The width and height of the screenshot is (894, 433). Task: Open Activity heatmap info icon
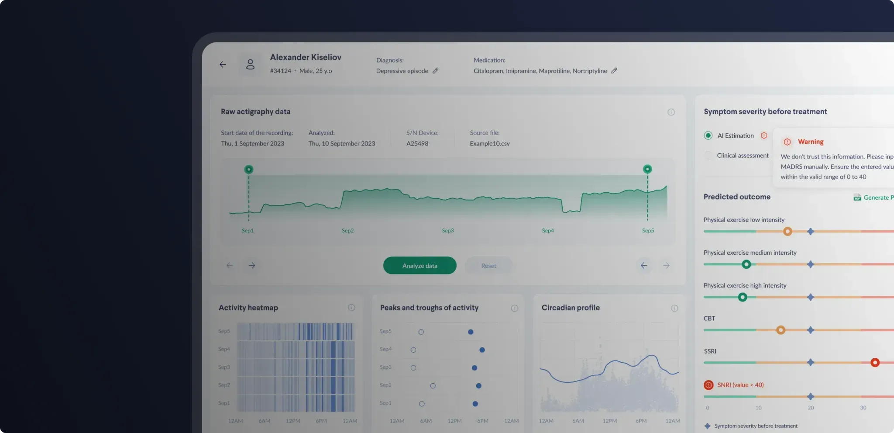(x=351, y=308)
